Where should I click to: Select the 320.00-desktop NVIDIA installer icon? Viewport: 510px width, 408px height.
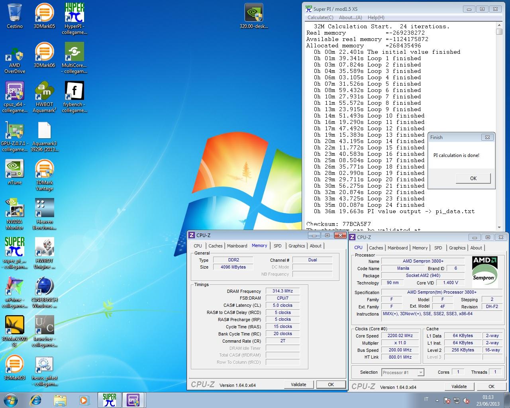click(x=254, y=16)
